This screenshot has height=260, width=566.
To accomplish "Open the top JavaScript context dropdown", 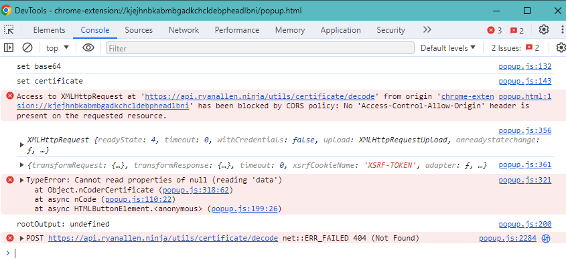I will coord(58,48).
